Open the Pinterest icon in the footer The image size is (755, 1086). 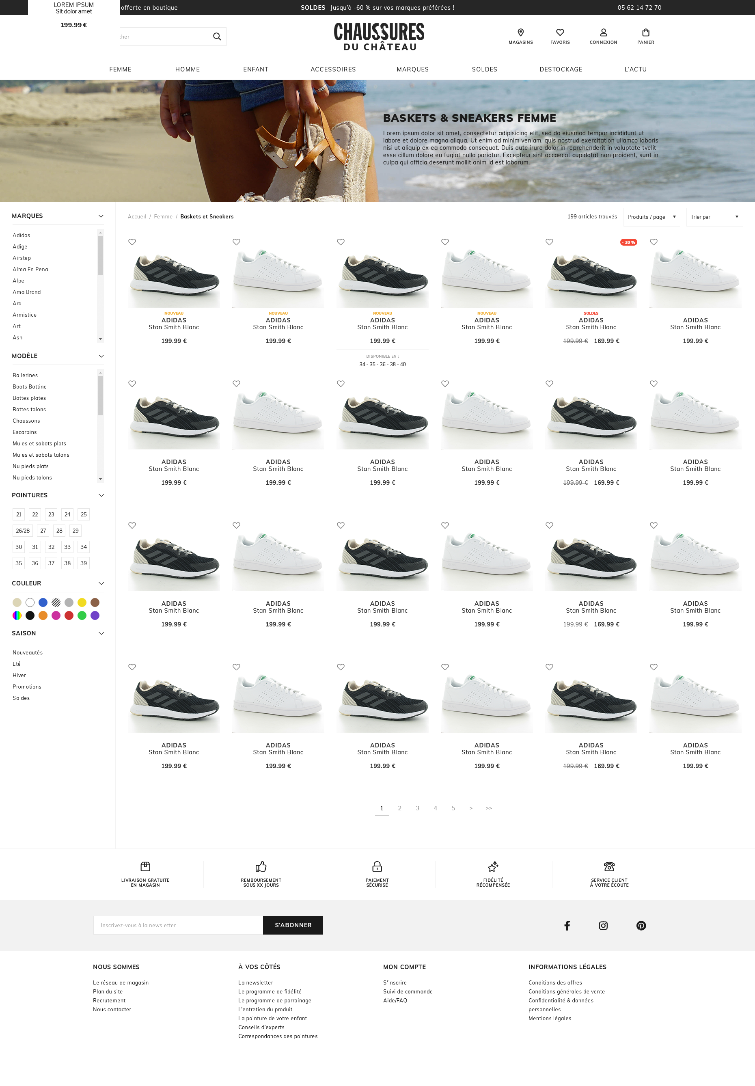641,925
